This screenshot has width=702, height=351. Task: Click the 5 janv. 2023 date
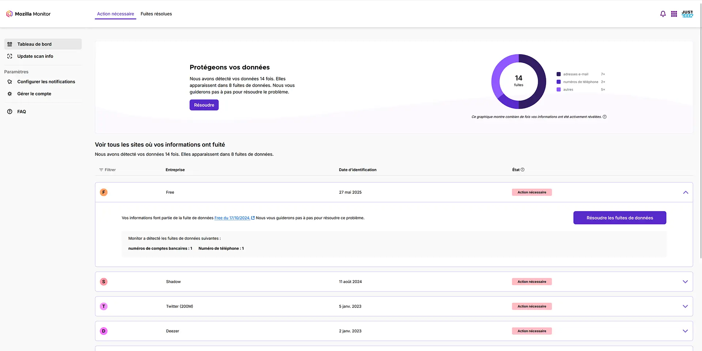pyautogui.click(x=350, y=306)
